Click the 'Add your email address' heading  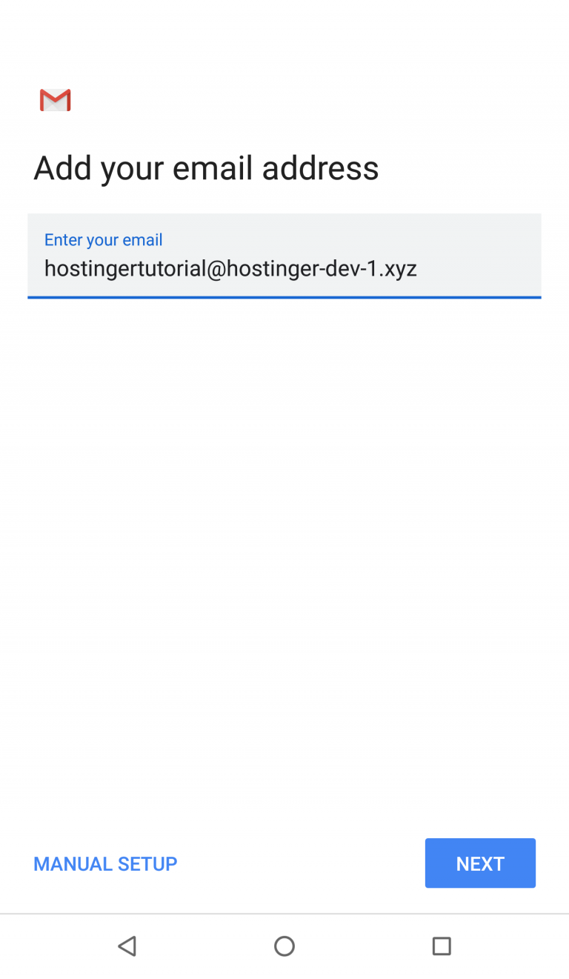click(206, 168)
